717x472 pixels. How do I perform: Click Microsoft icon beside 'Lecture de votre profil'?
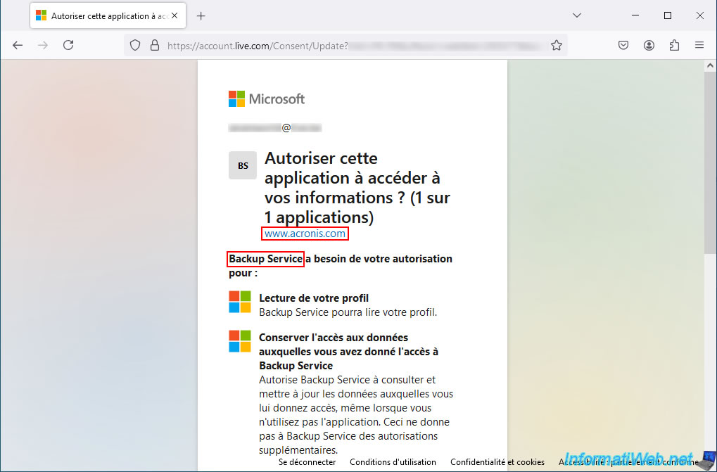(x=240, y=302)
